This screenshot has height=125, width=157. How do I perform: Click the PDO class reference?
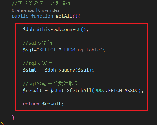pyautogui.click(x=98, y=91)
